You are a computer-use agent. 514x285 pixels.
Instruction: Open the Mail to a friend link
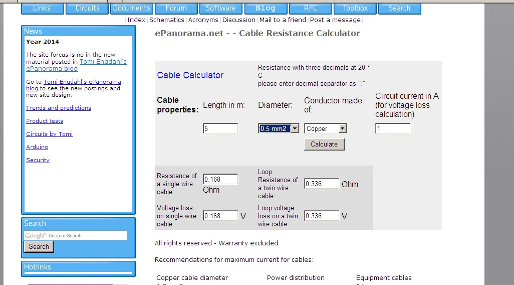(283, 20)
